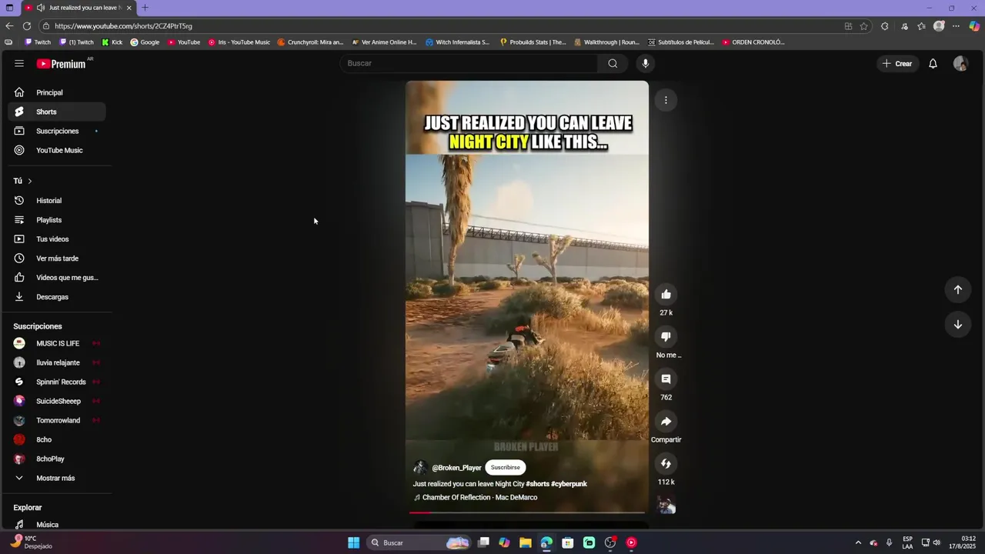Click the Buscar search field
Screen dimensions: 985x554
pyautogui.click(x=469, y=63)
